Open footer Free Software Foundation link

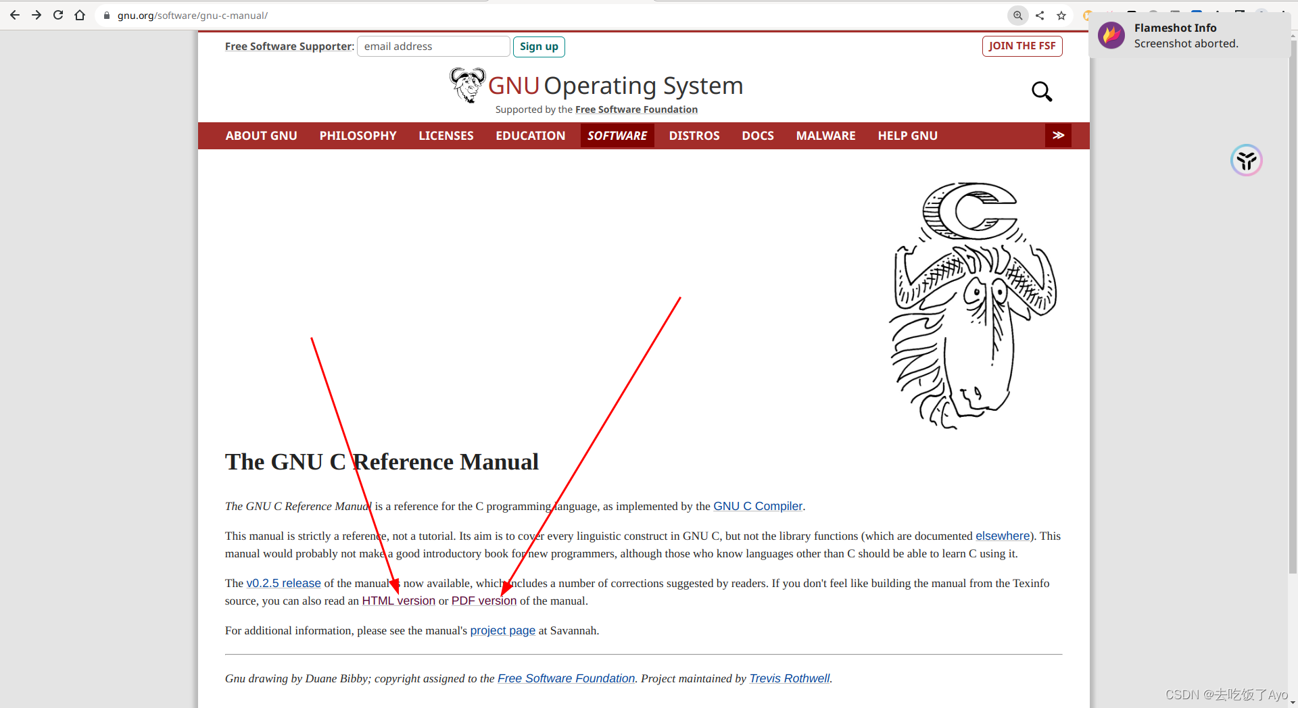(567, 678)
